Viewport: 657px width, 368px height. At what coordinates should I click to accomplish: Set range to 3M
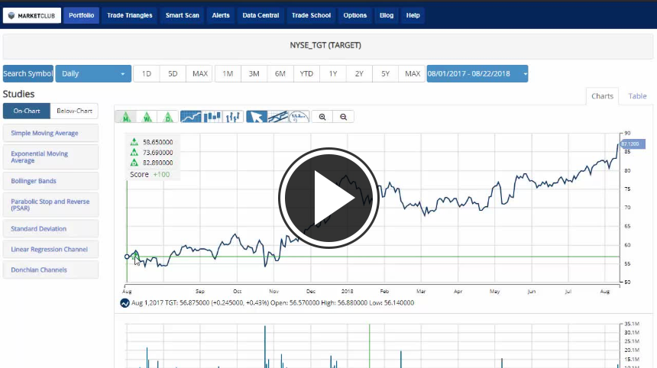pyautogui.click(x=254, y=74)
